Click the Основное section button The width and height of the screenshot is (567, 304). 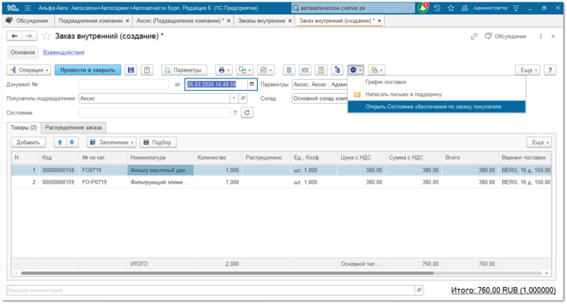tap(23, 53)
